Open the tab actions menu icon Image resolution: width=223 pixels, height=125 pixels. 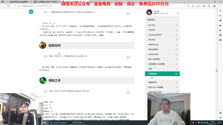(3, 2)
